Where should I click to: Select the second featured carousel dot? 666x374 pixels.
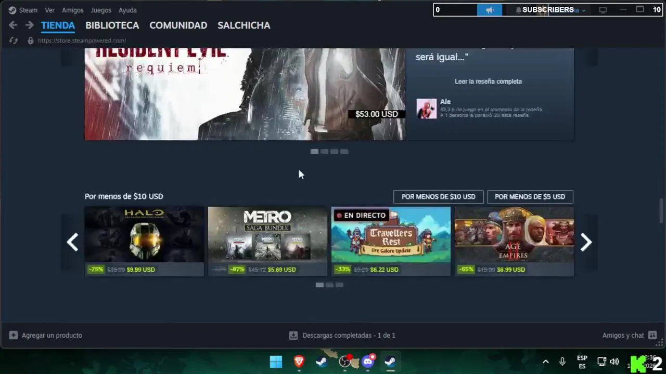pos(324,151)
